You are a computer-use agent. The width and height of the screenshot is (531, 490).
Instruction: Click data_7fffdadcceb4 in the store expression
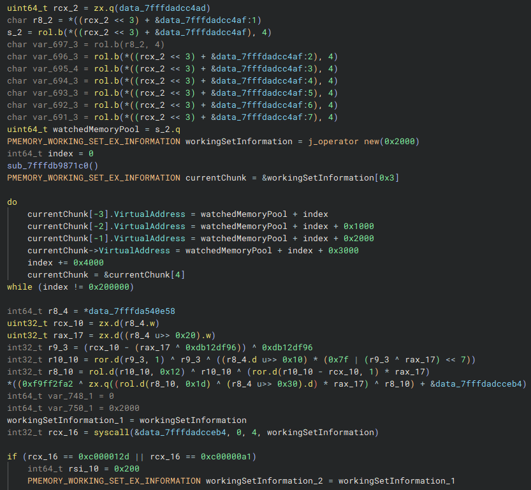pos(478,384)
